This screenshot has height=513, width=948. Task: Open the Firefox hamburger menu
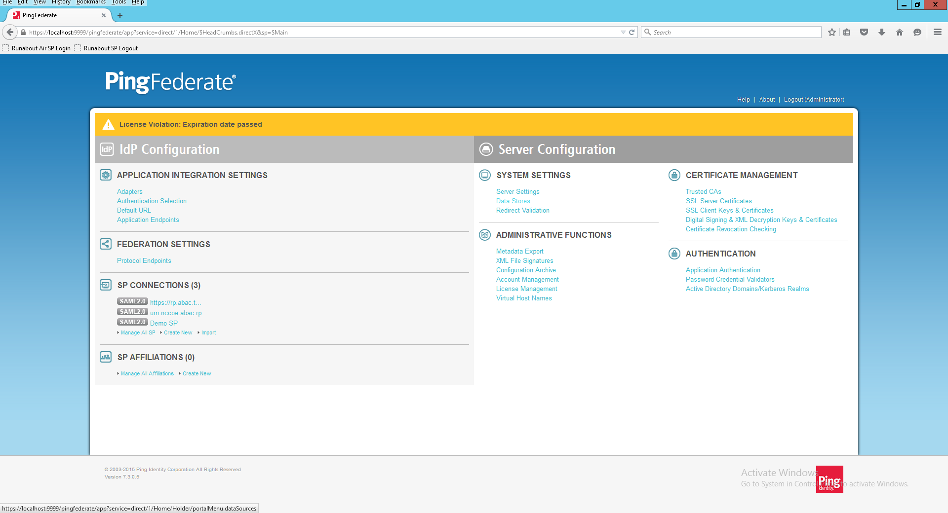pyautogui.click(x=938, y=32)
